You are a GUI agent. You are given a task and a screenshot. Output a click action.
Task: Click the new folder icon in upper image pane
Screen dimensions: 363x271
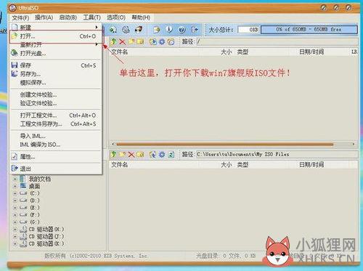(131, 42)
